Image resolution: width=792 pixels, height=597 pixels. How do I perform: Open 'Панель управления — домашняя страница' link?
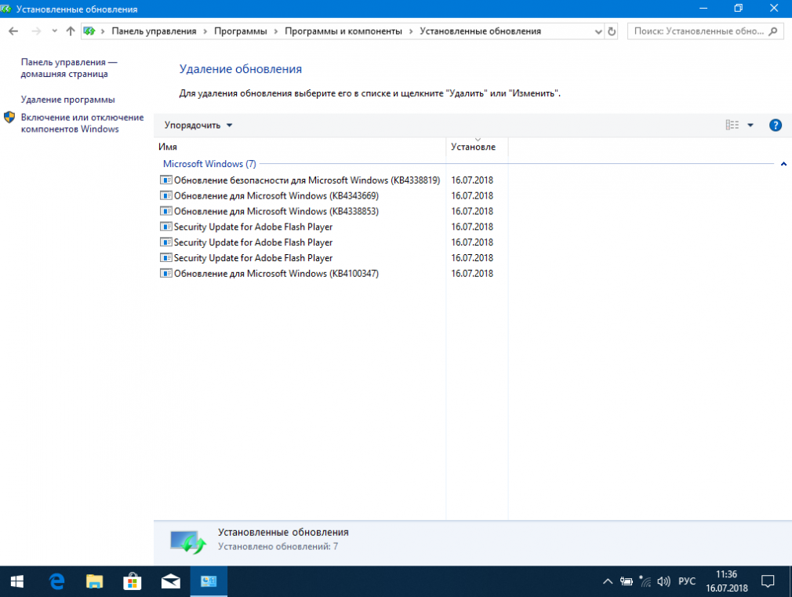click(69, 67)
